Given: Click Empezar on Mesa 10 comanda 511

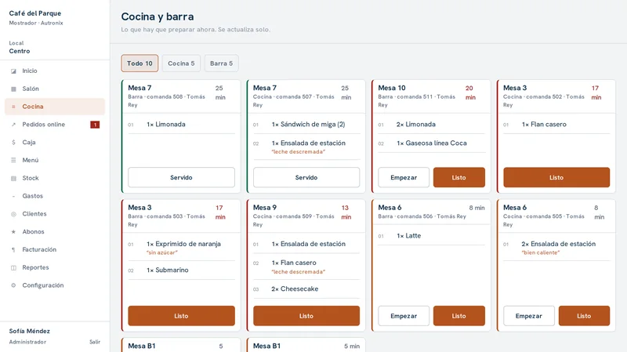Looking at the screenshot, I should (404, 177).
